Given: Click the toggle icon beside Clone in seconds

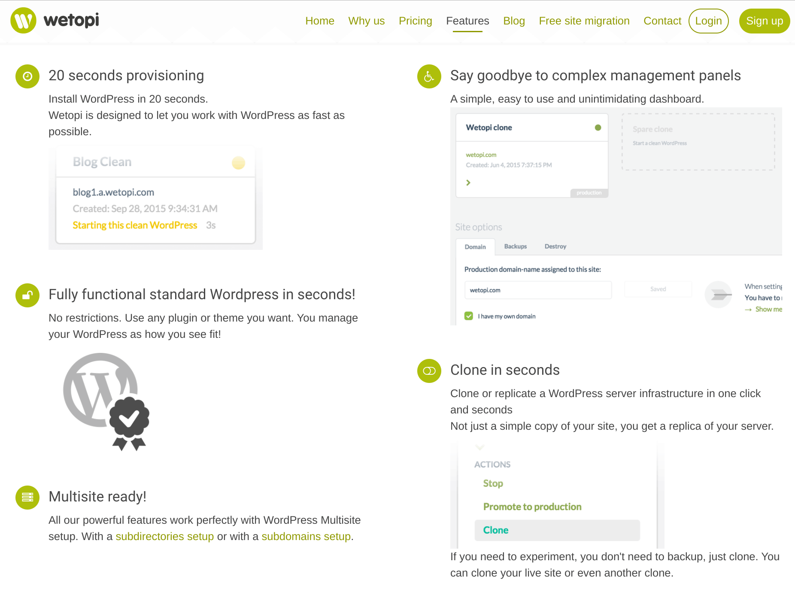Looking at the screenshot, I should 429,371.
